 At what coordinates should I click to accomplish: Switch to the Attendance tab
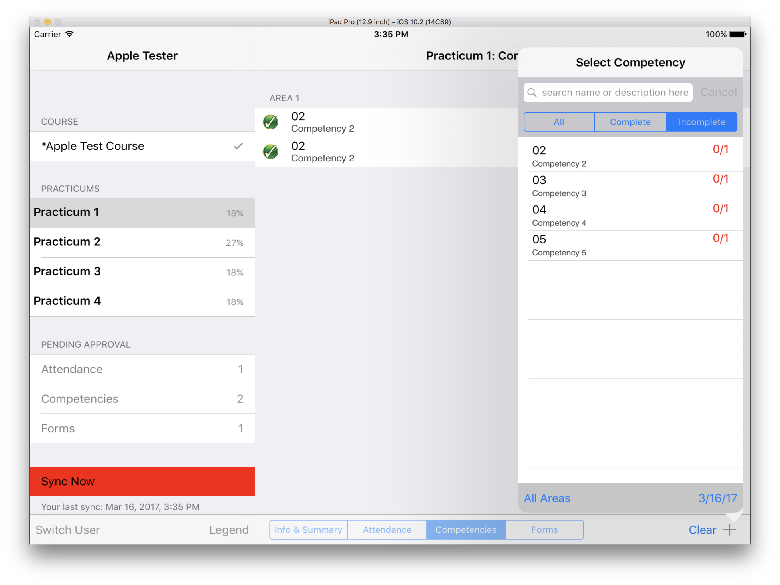tap(387, 530)
